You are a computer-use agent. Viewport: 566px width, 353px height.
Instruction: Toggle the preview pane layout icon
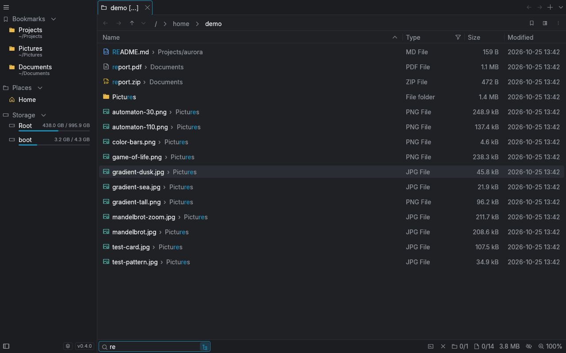(545, 23)
